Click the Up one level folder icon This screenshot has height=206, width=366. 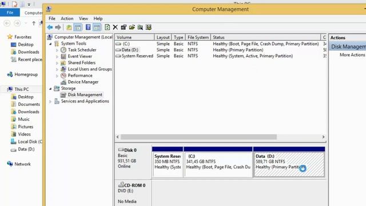[x=69, y=27]
